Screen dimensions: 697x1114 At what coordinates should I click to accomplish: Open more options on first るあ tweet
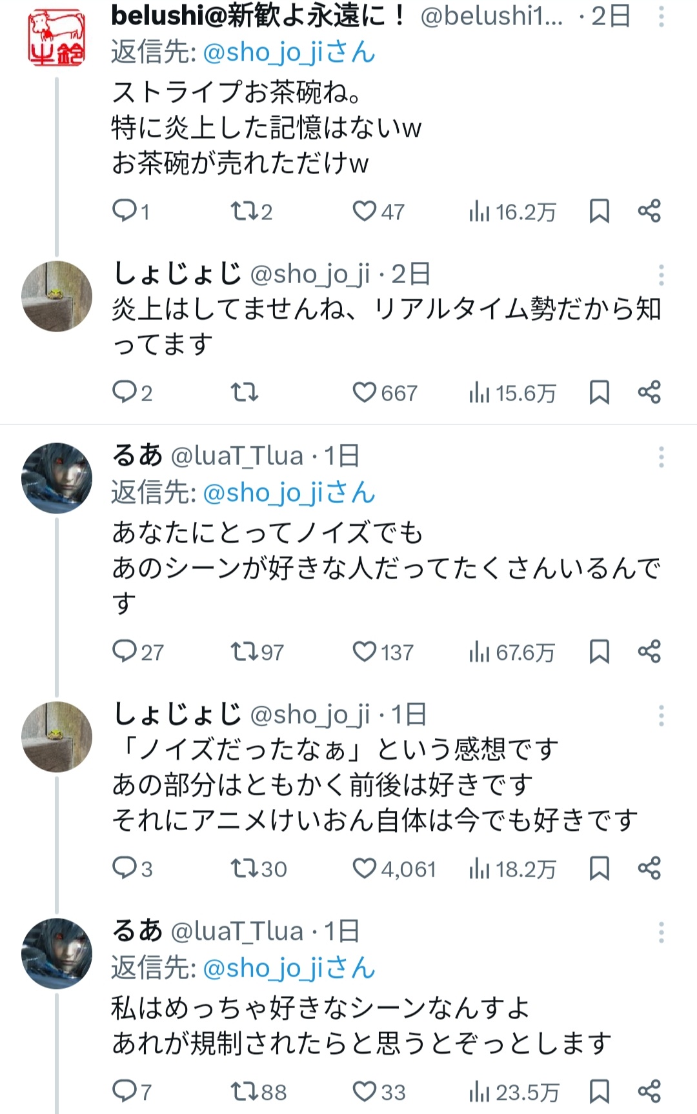point(661,457)
